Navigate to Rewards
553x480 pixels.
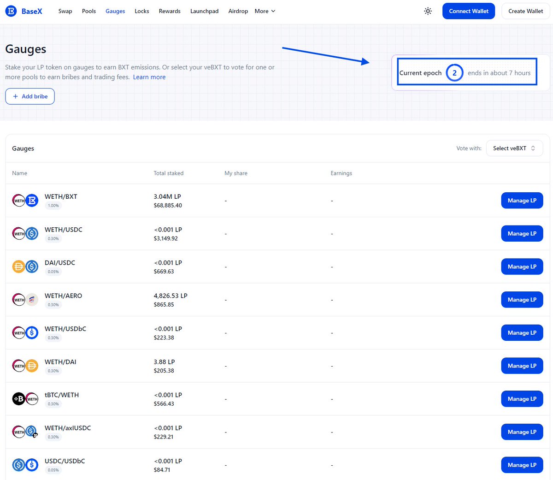[170, 11]
